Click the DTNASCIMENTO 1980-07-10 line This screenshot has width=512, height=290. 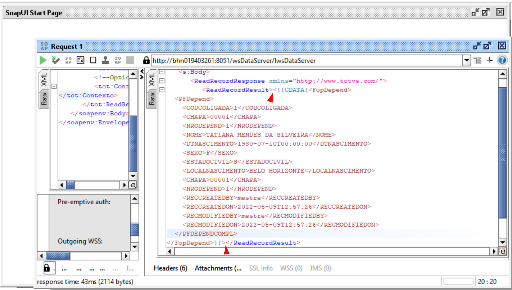pos(276,144)
